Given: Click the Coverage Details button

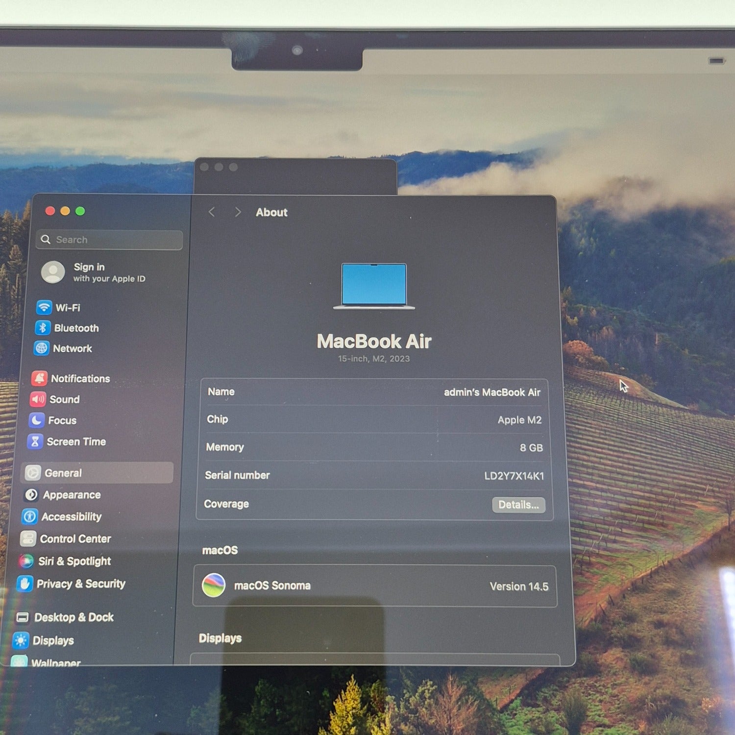Looking at the screenshot, I should click(518, 505).
